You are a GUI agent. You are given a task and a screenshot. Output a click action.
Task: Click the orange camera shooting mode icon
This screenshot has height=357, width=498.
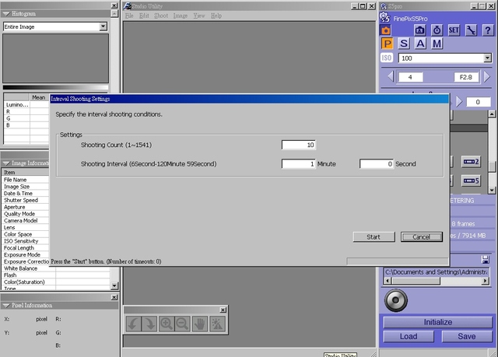(x=386, y=30)
